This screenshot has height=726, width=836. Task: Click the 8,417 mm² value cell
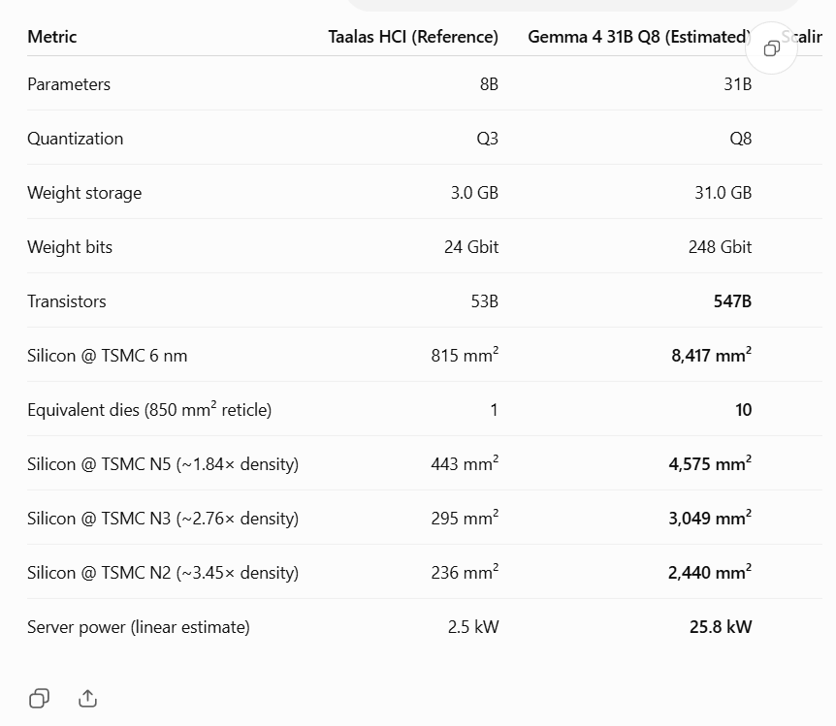pyautogui.click(x=711, y=355)
